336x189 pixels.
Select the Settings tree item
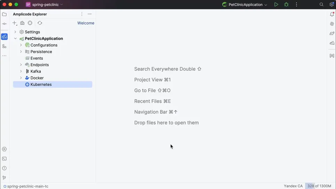(32, 32)
